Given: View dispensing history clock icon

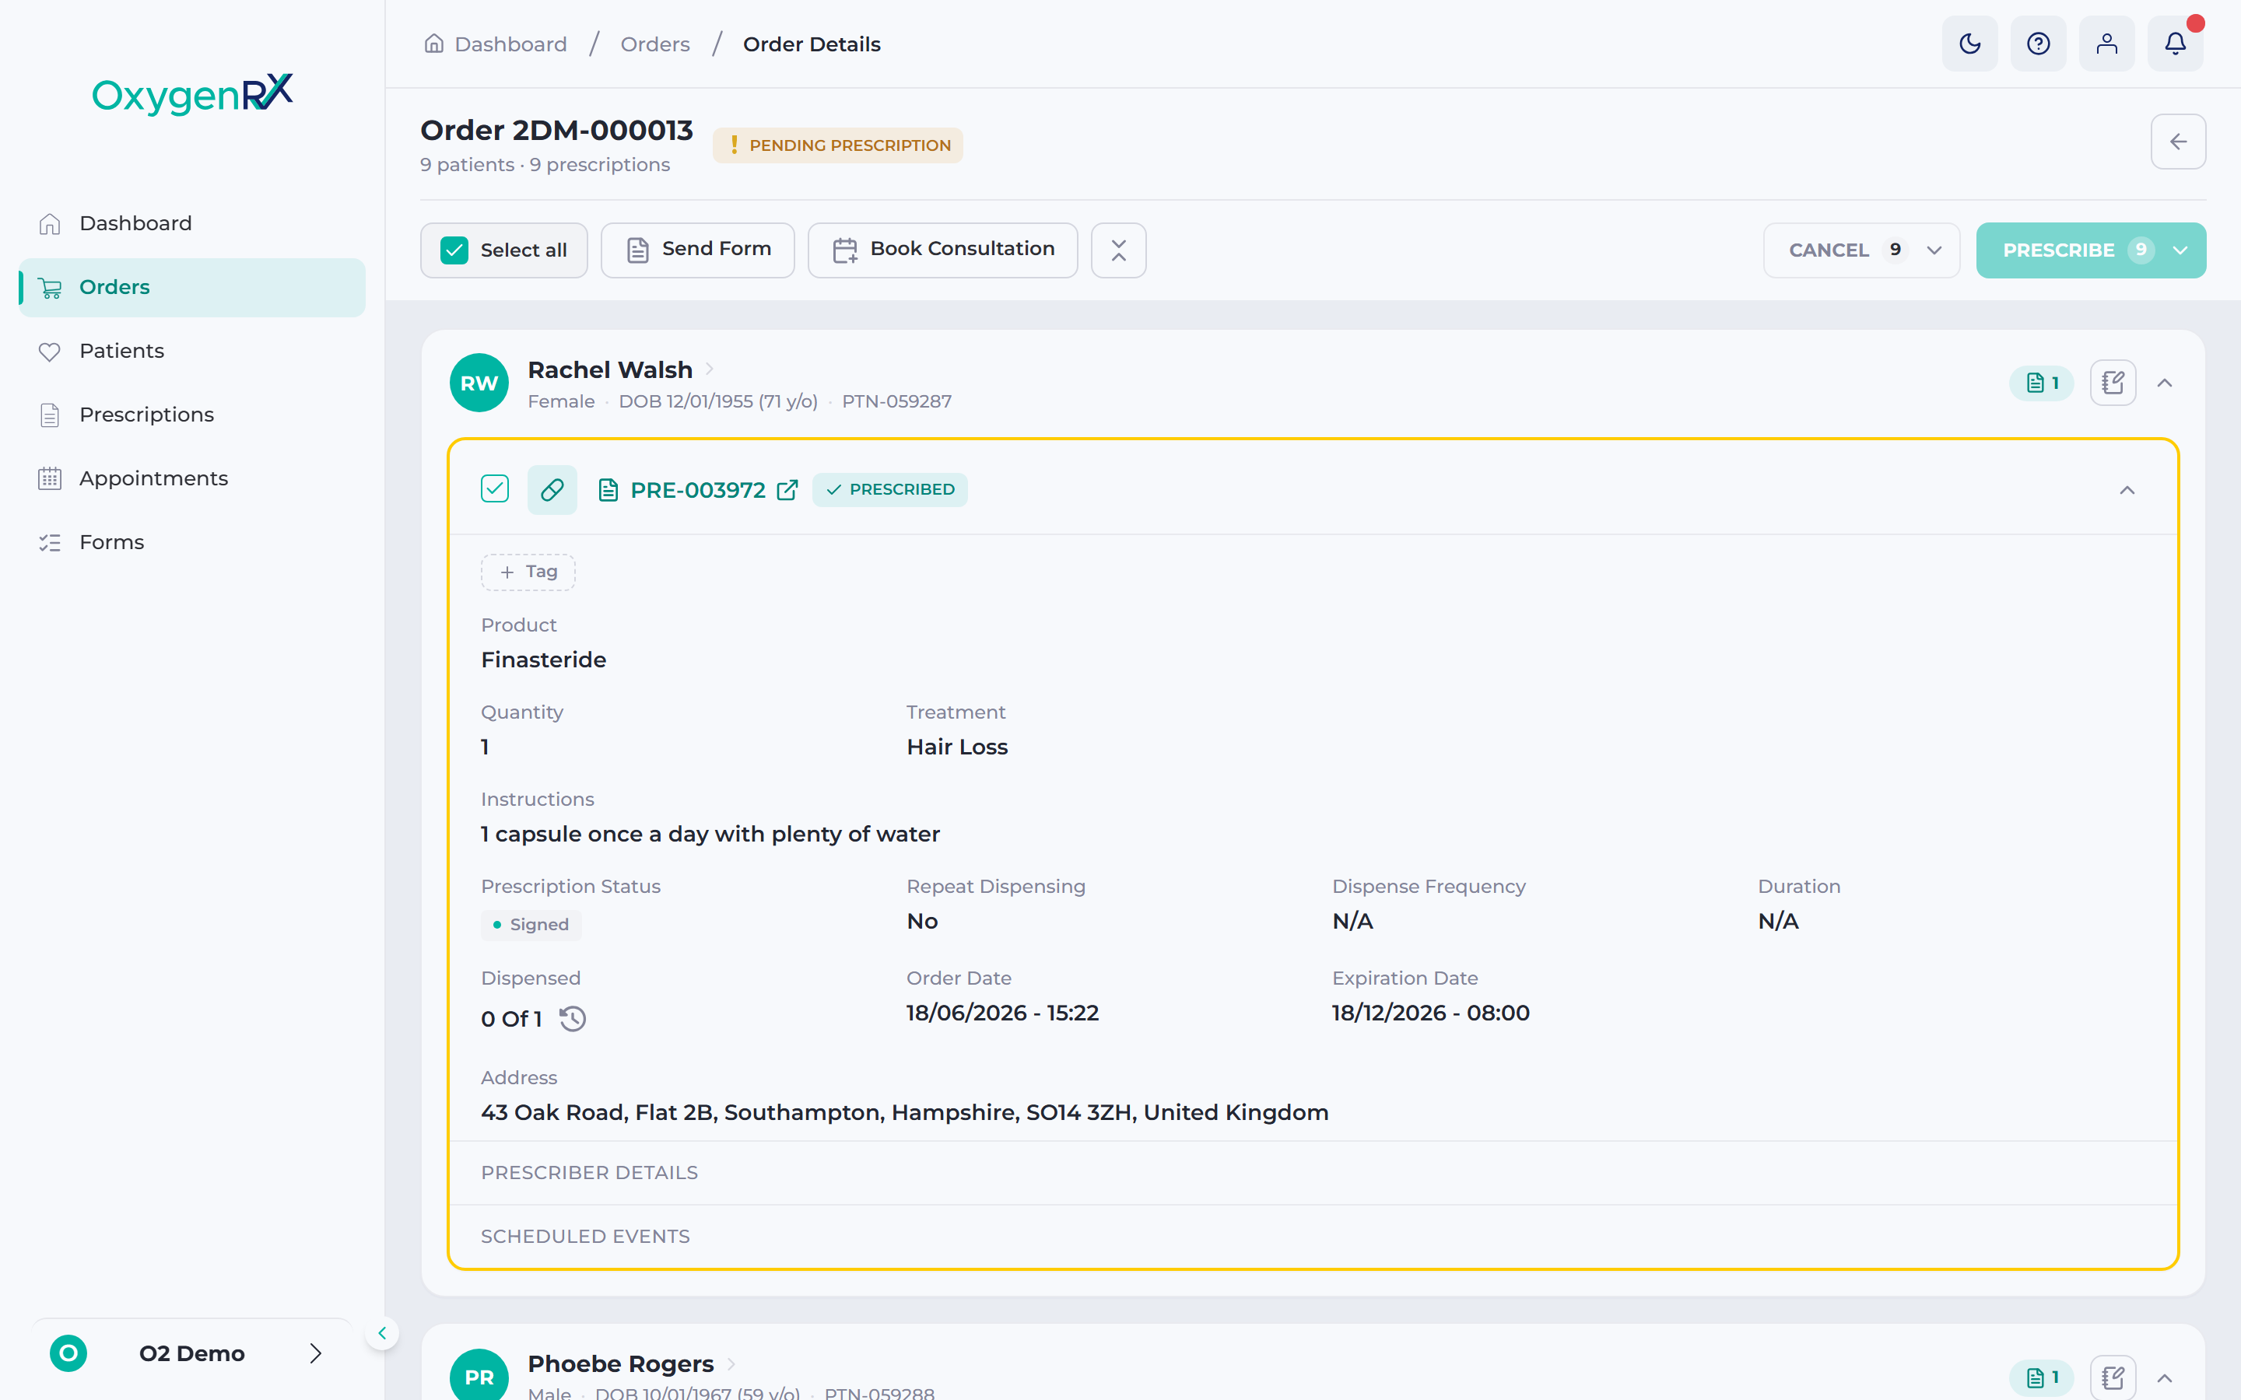Looking at the screenshot, I should point(573,1019).
